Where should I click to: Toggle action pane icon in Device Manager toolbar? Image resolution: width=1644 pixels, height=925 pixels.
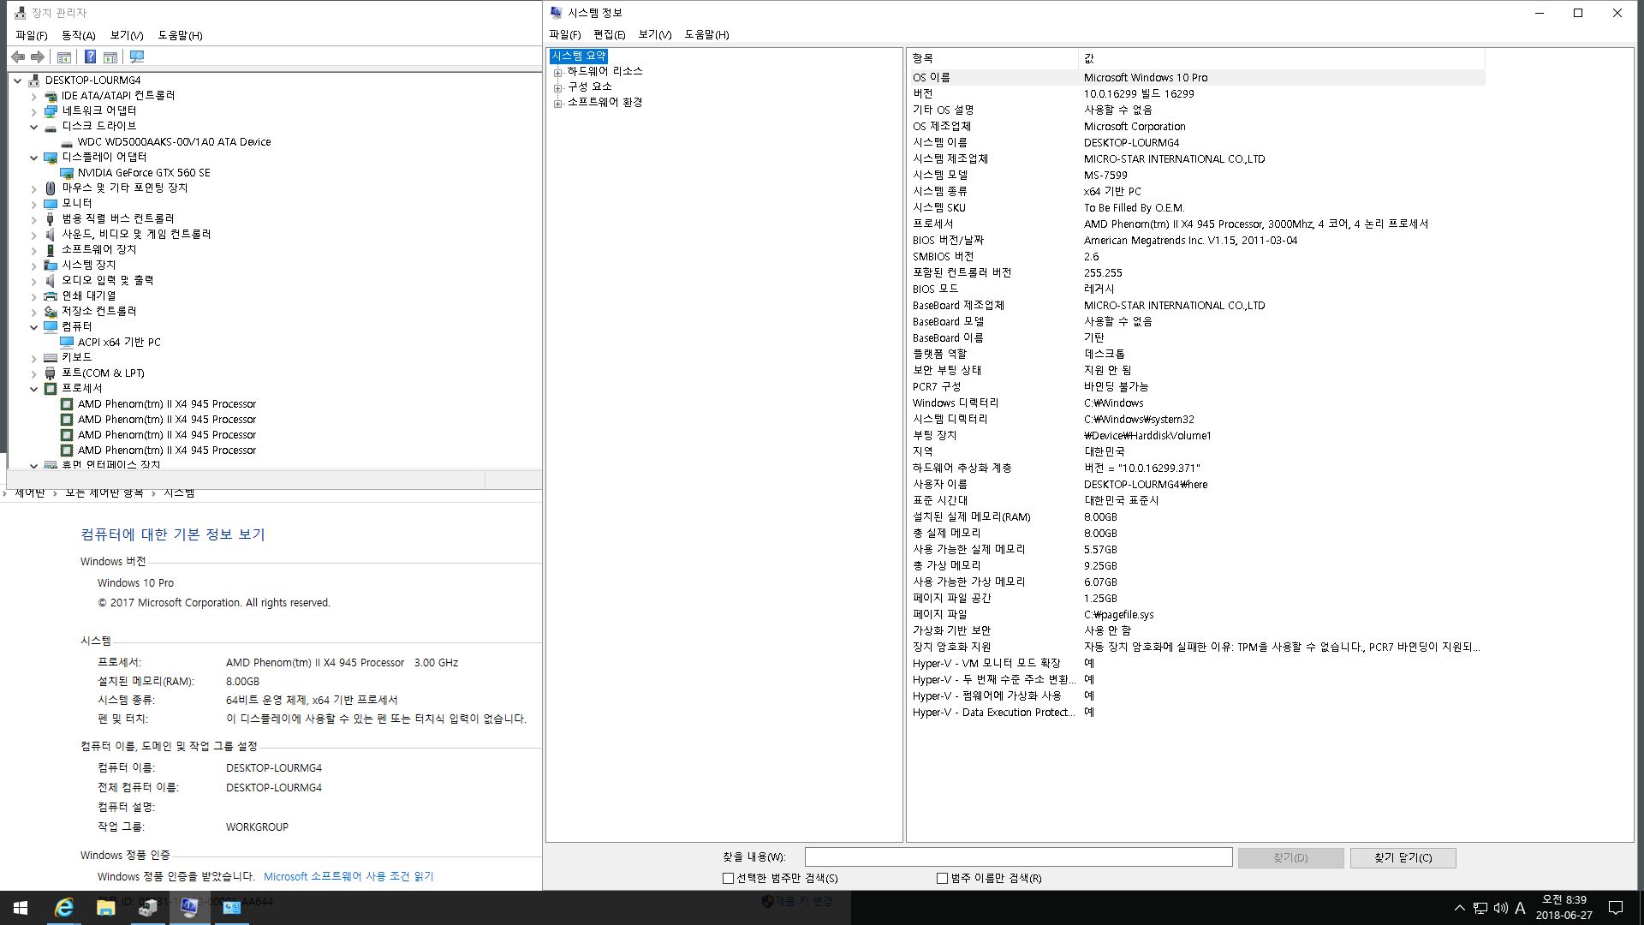[110, 57]
